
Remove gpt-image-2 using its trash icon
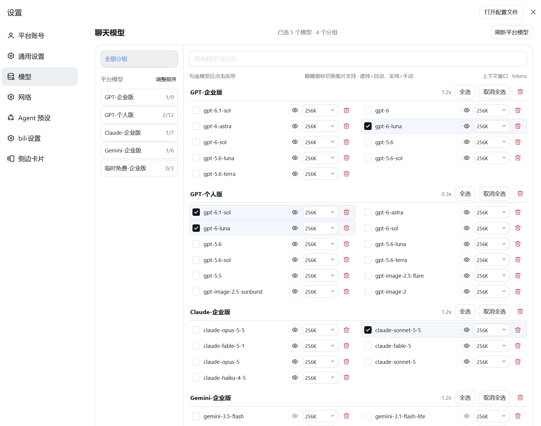pyautogui.click(x=518, y=292)
